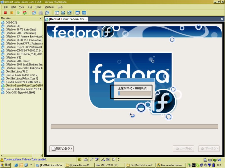Screen dimensions: 225x168
Task: Switch to System-Server folder taskbar button
Action: 80,165
